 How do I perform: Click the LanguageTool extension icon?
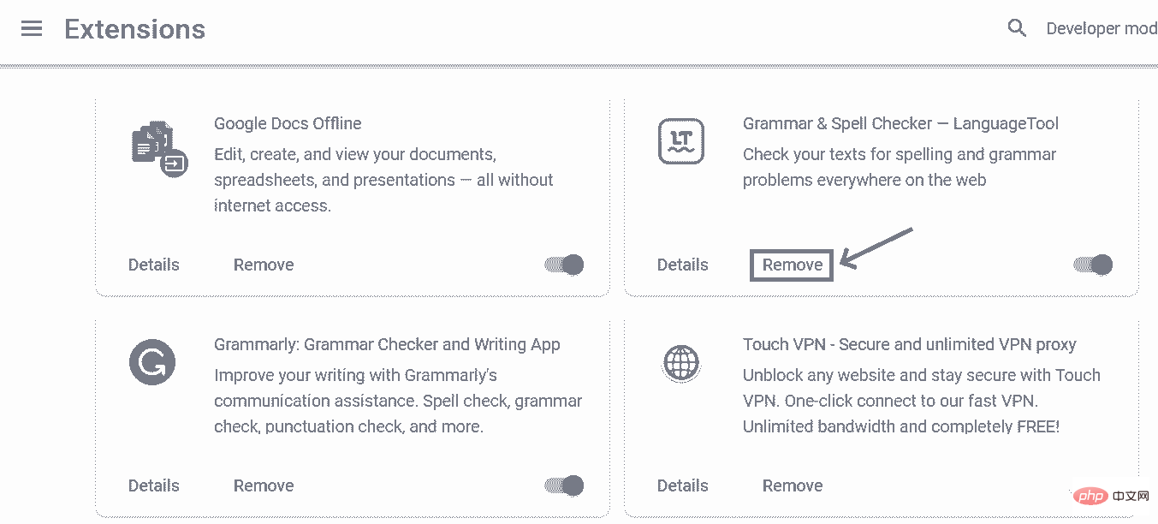click(680, 141)
